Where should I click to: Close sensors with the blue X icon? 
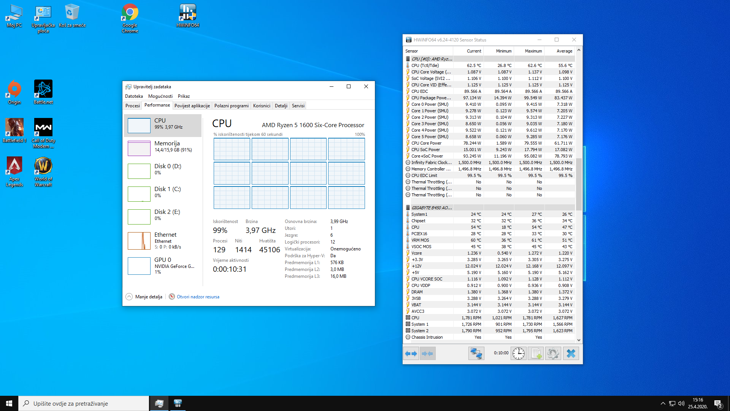pos(571,354)
